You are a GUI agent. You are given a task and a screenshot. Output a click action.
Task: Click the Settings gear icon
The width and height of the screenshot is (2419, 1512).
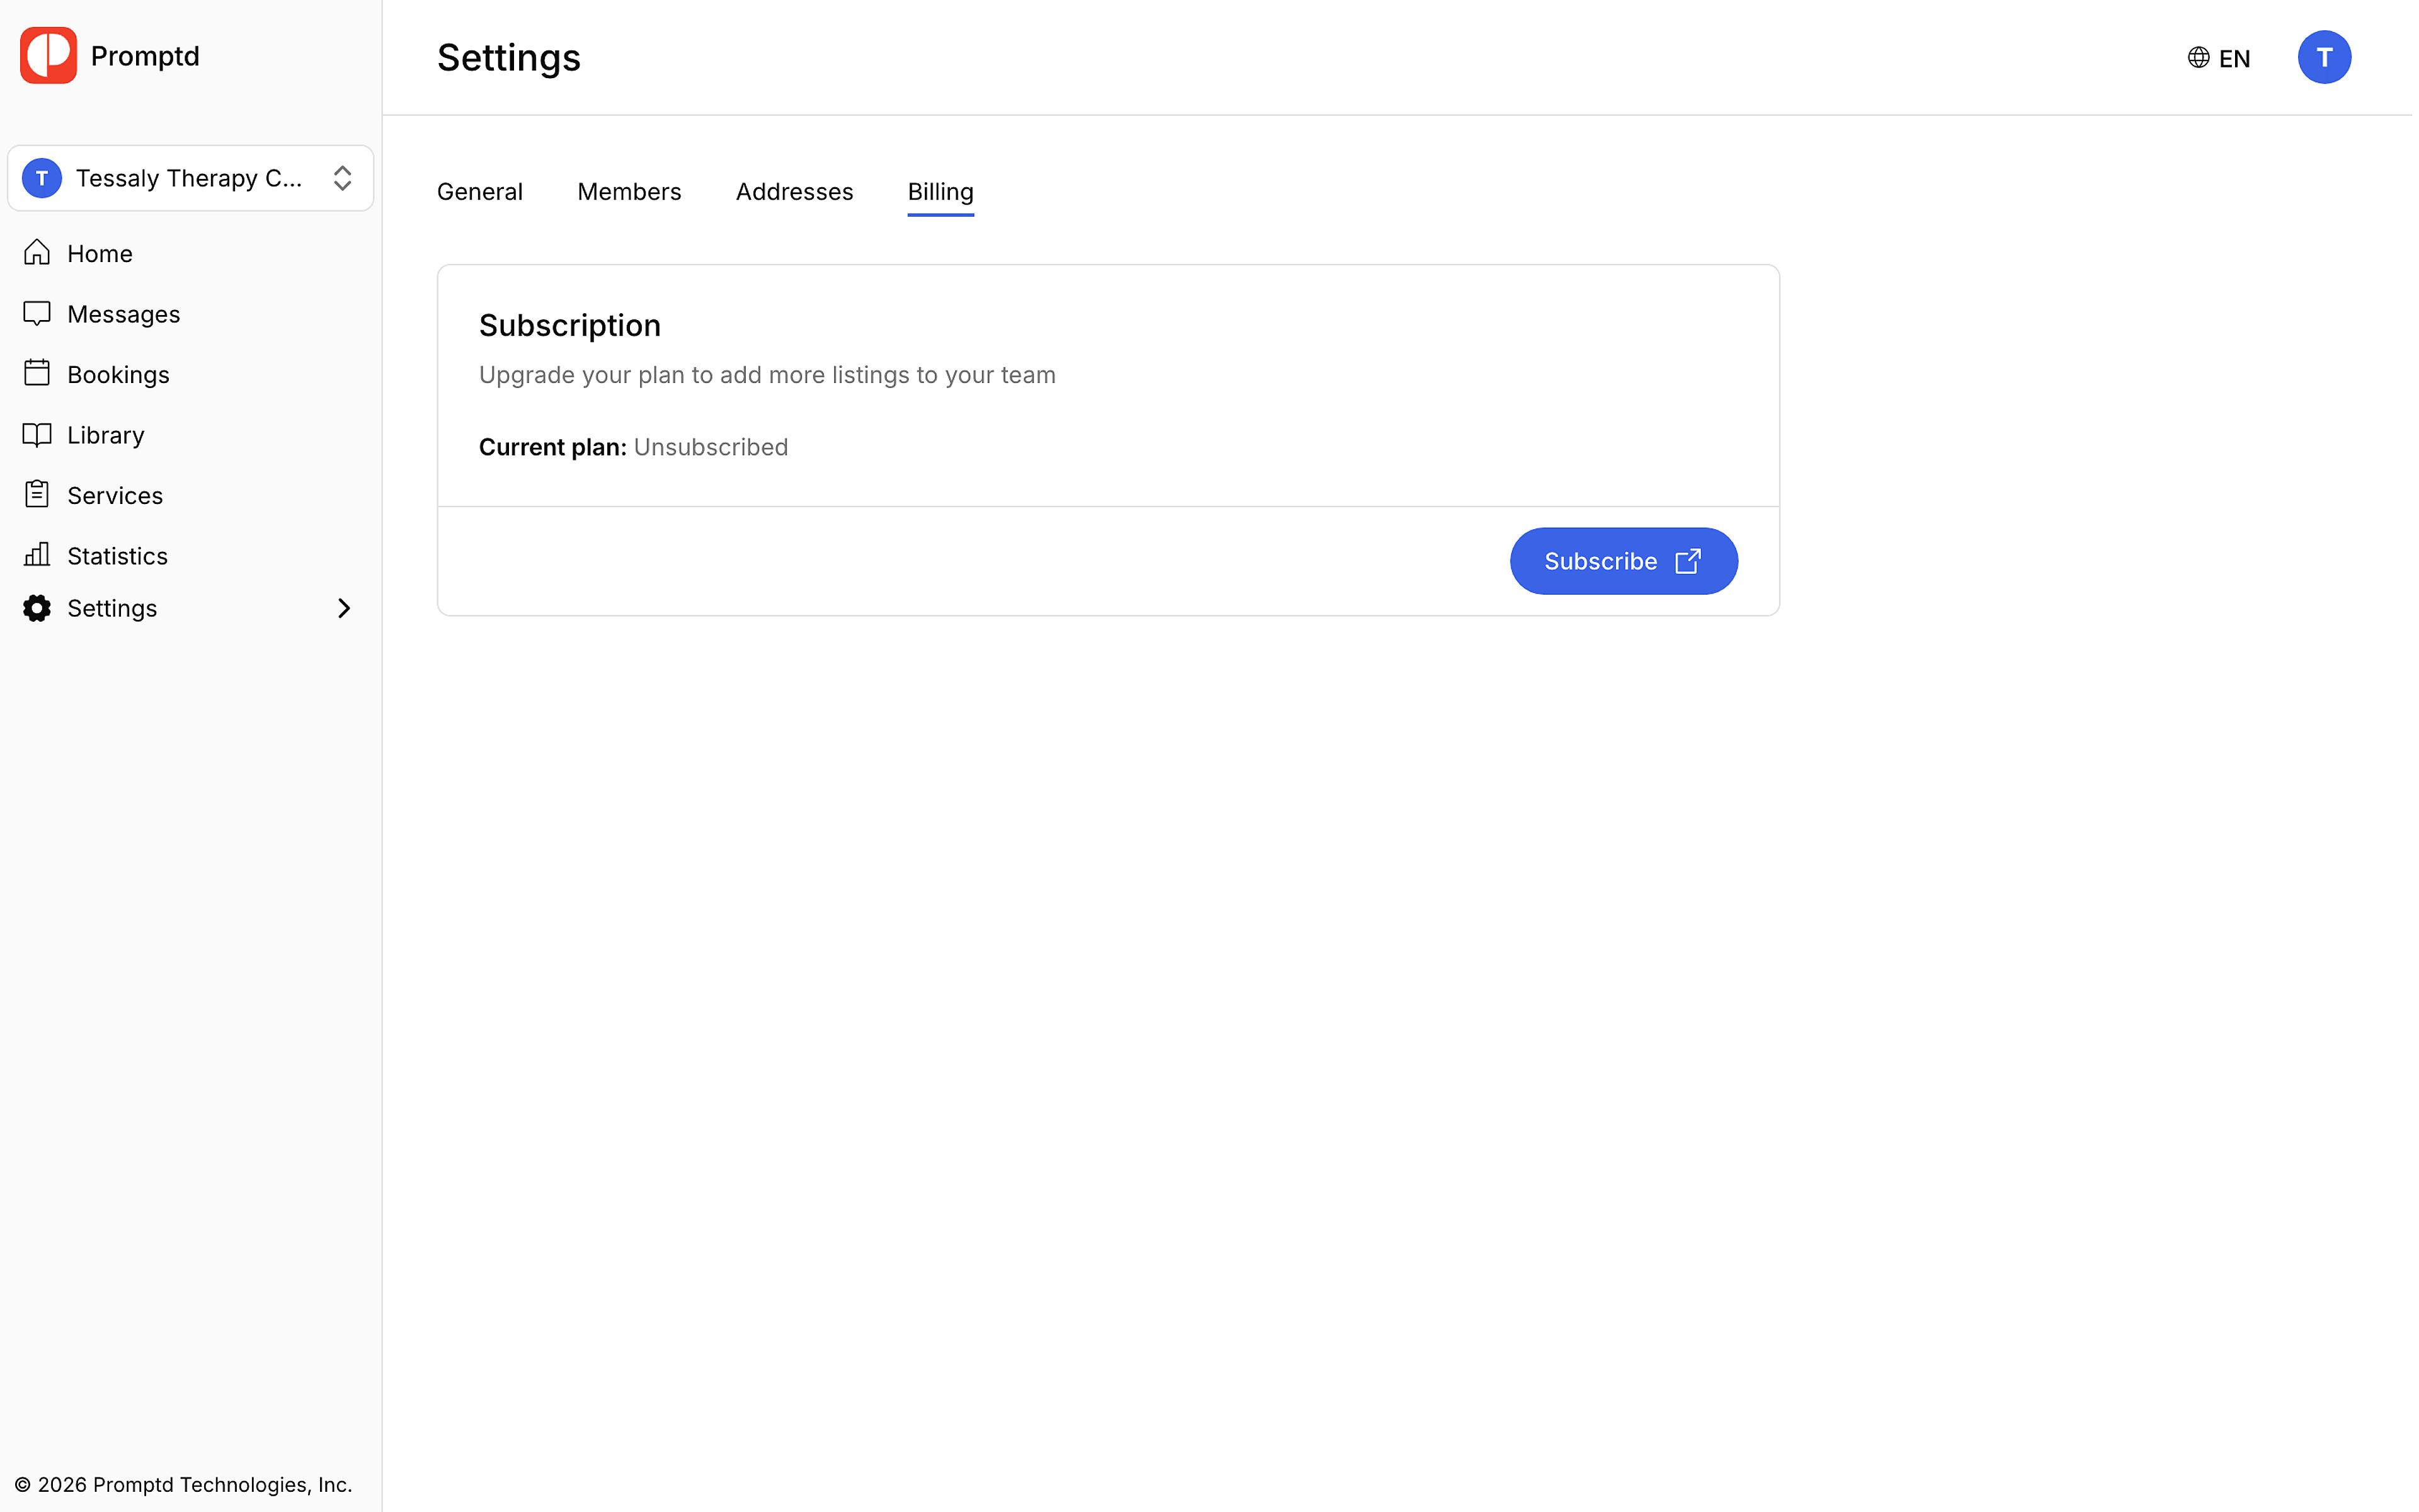(x=37, y=608)
